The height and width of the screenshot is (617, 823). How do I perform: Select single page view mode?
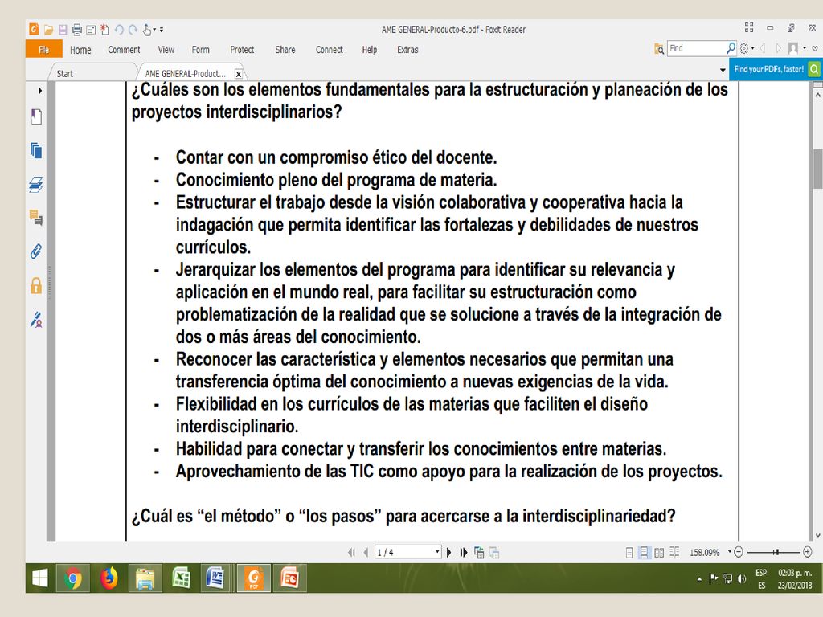coord(629,553)
